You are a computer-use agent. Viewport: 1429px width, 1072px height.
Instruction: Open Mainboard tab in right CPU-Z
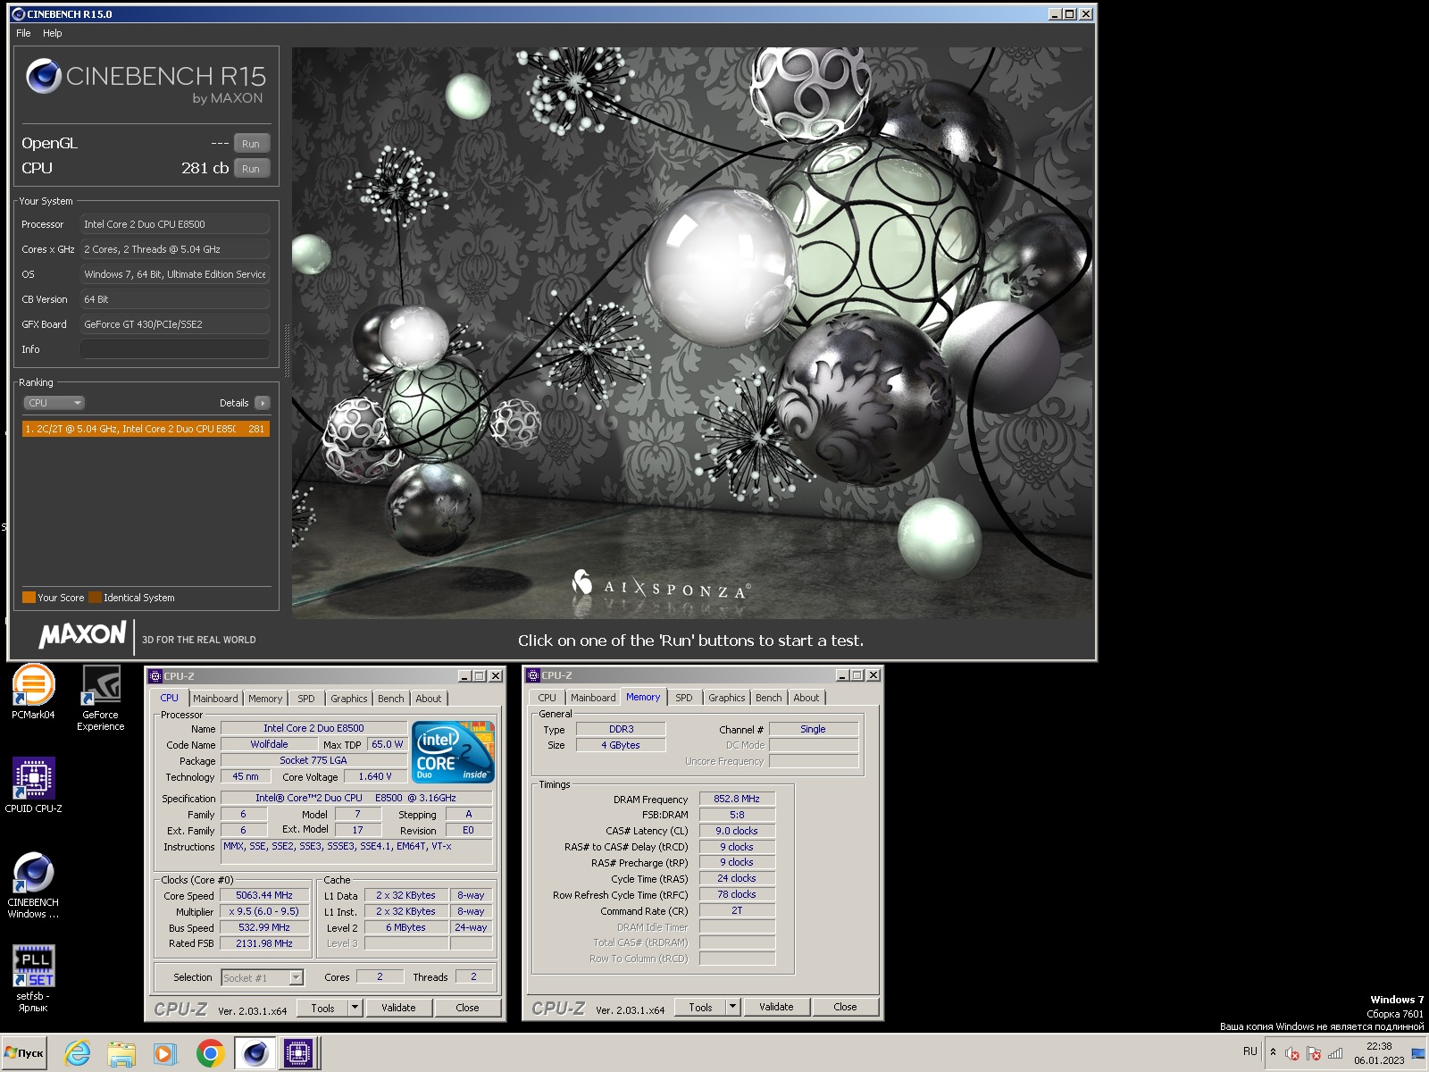pyautogui.click(x=593, y=698)
